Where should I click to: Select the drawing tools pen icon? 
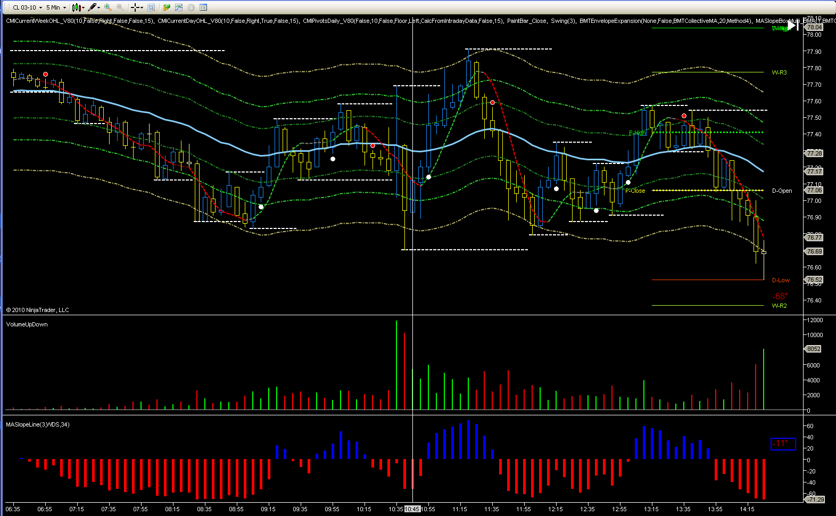point(93,7)
